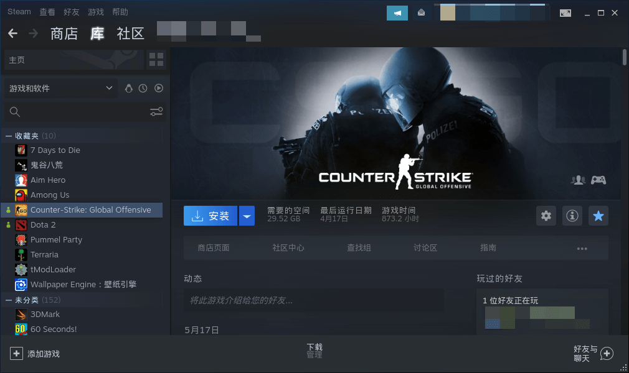This screenshot has height=373, width=629.
Task: Open the install options dropdown arrow
Action: [247, 216]
